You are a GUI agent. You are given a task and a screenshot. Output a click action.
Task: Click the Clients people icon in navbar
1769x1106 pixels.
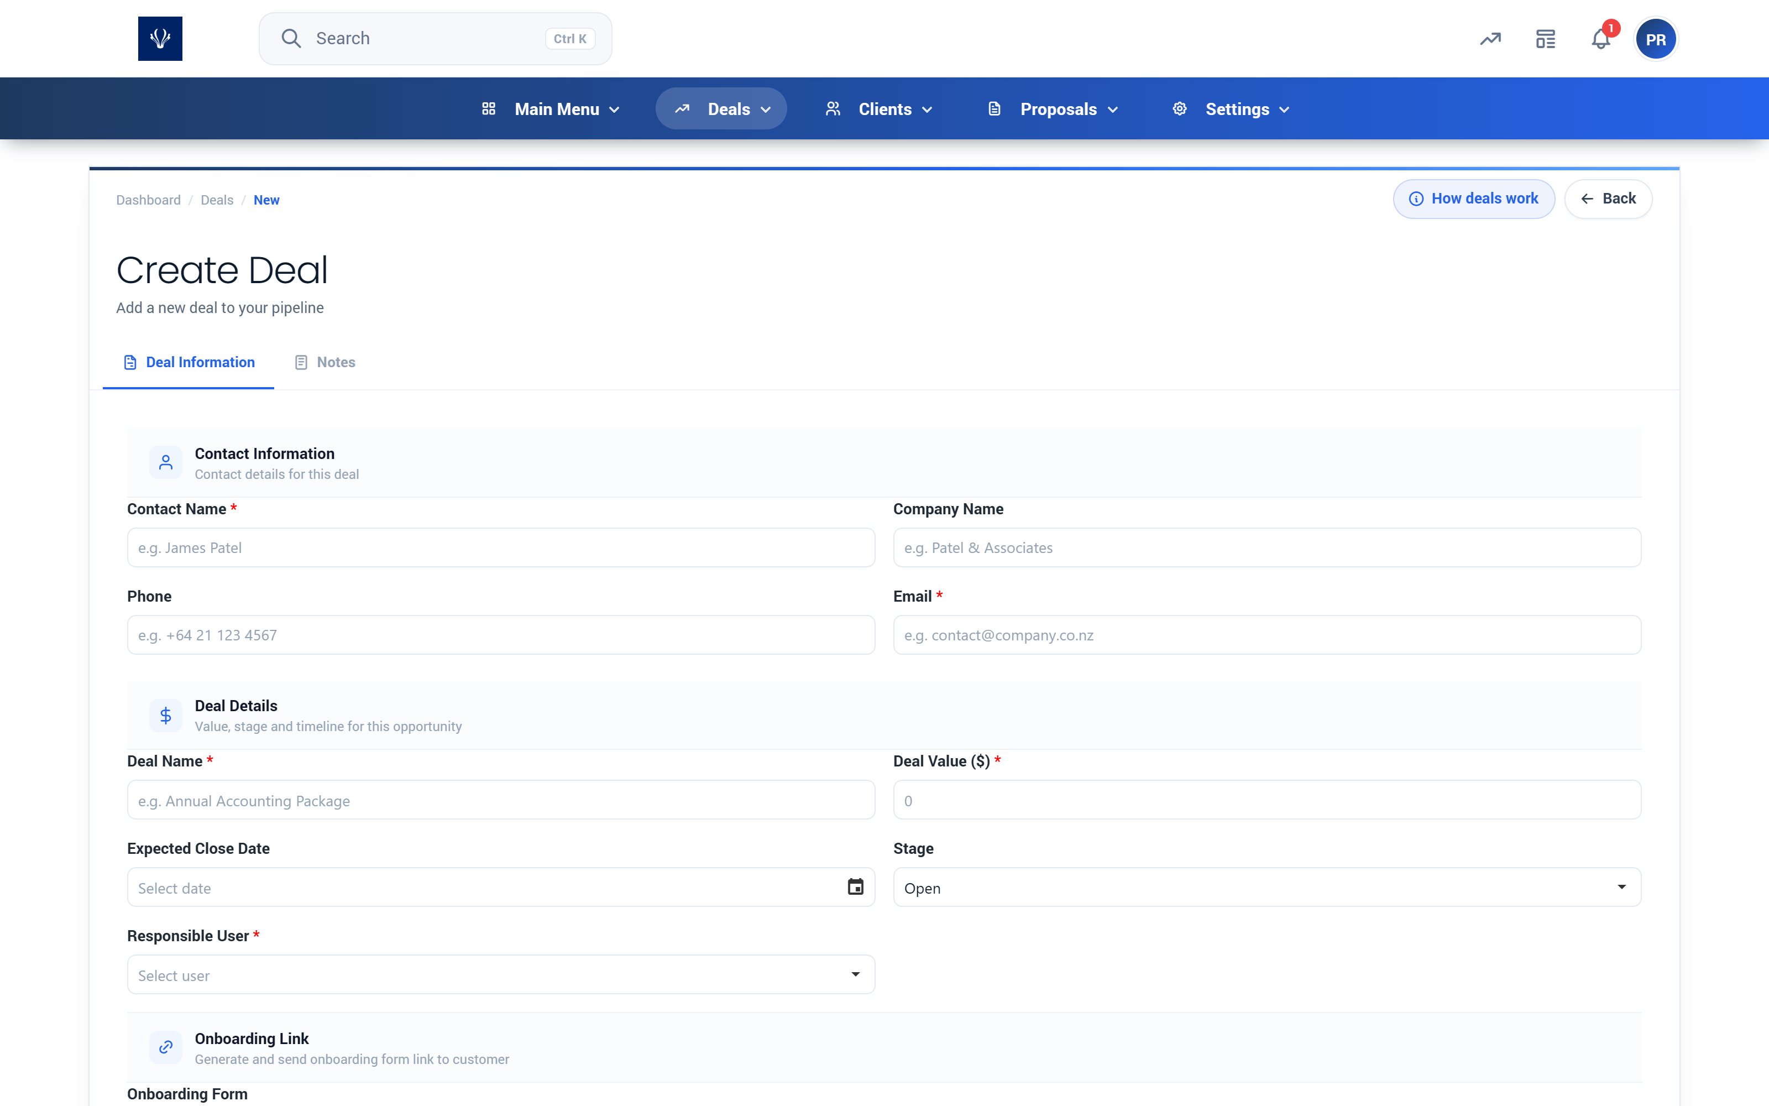833,109
